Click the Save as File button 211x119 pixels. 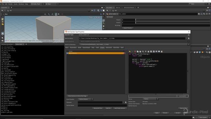pos(183,108)
